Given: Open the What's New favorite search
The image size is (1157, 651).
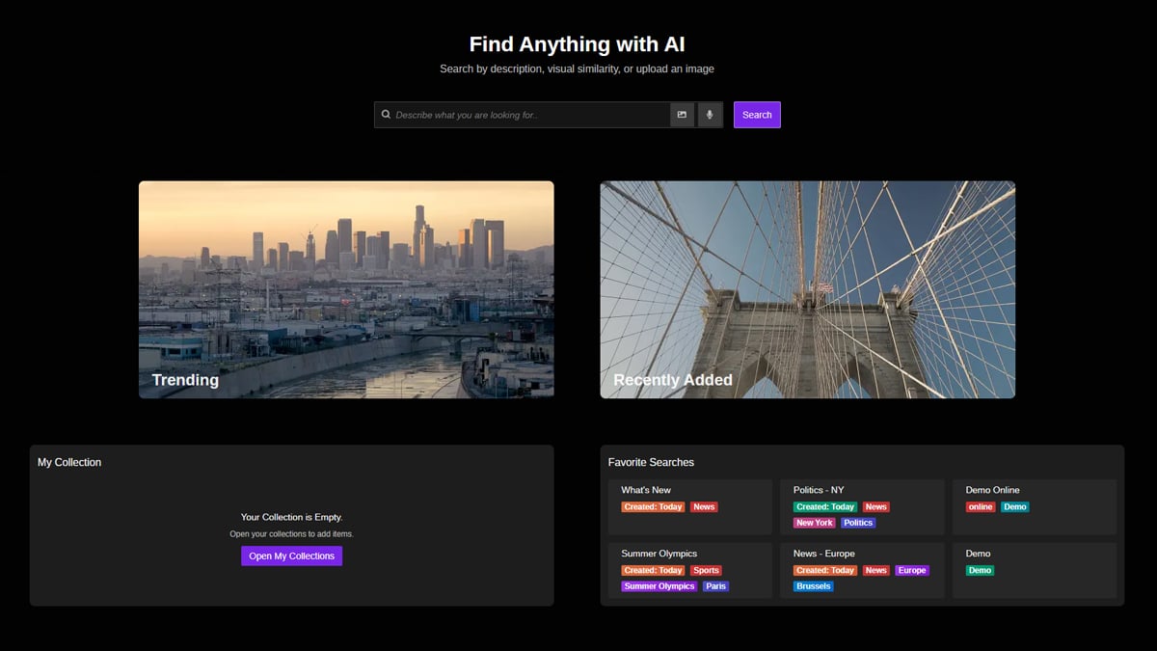Looking at the screenshot, I should pyautogui.click(x=646, y=490).
